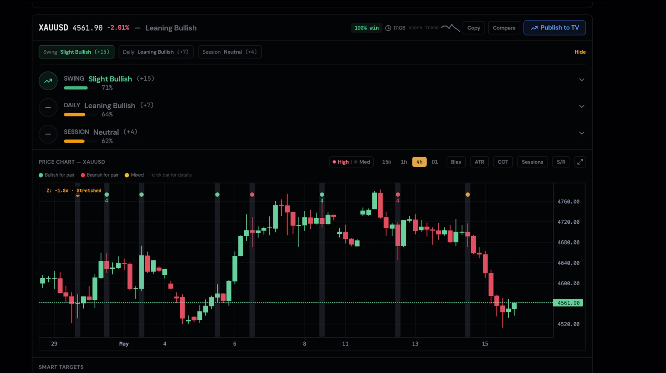This screenshot has height=373, width=666.
Task: Click the Swing trend-up arrow circle icon
Action: point(48,81)
